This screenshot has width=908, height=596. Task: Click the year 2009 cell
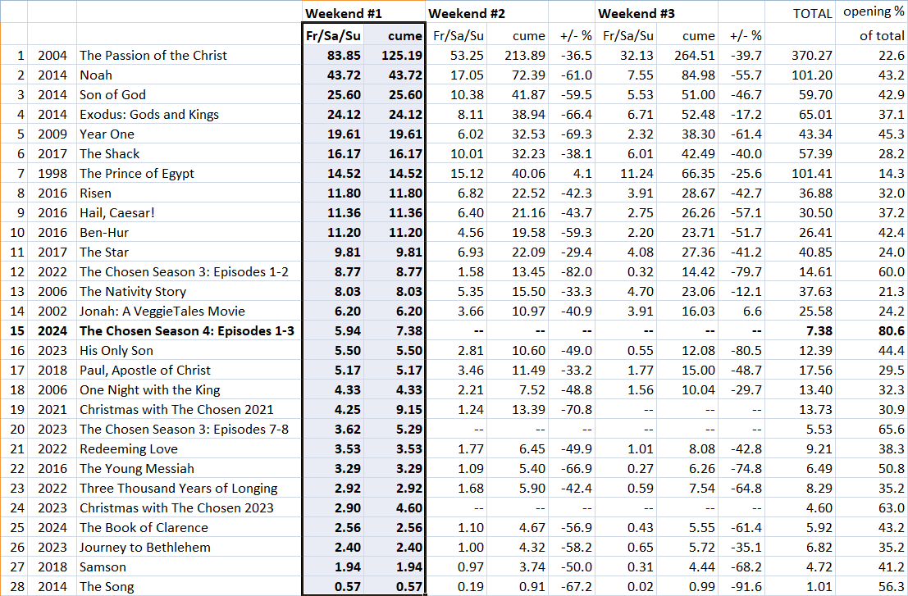(52, 134)
